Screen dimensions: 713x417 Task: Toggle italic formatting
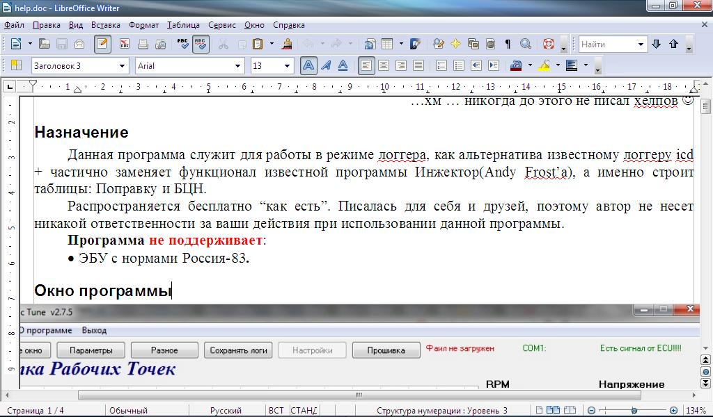pyautogui.click(x=326, y=66)
